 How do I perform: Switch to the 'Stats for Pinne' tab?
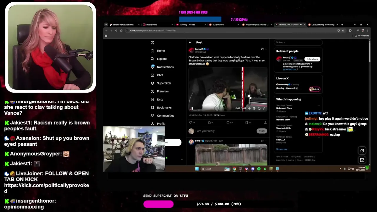pyautogui.click(x=158, y=25)
